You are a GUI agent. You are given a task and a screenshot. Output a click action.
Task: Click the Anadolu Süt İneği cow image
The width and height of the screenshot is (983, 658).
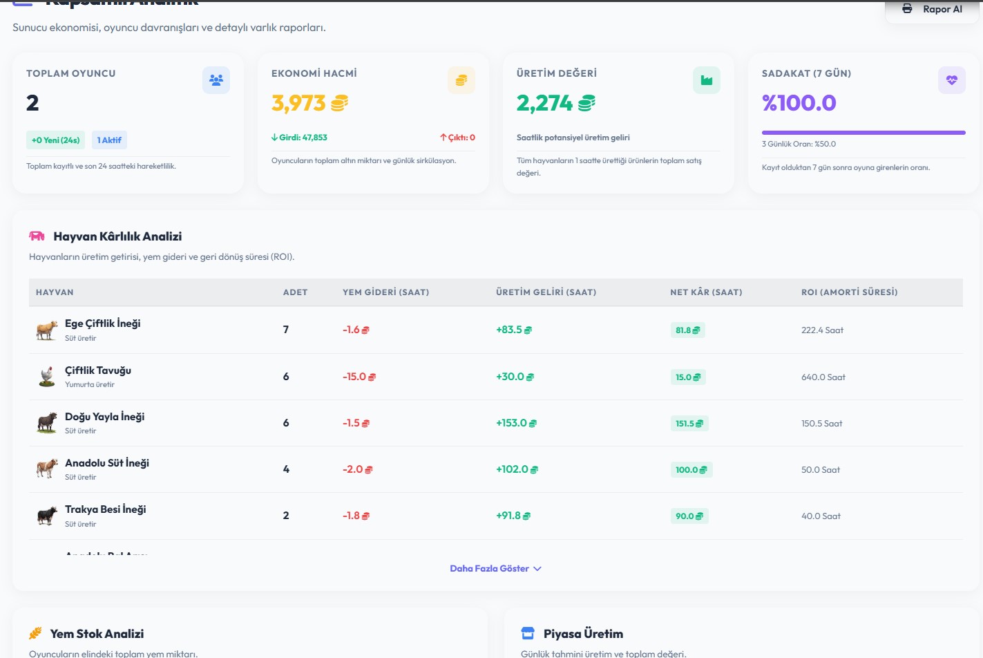pos(47,469)
